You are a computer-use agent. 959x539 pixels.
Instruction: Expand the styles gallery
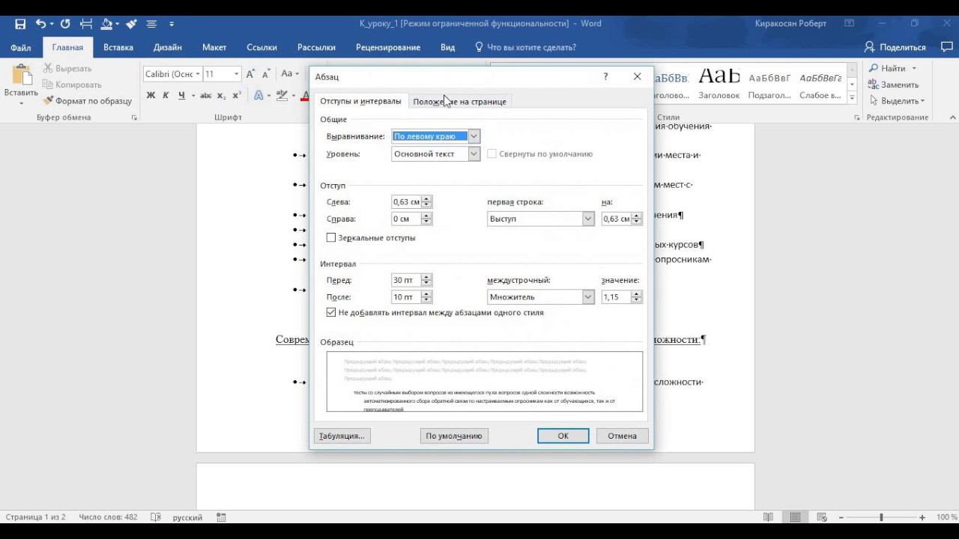[852, 98]
